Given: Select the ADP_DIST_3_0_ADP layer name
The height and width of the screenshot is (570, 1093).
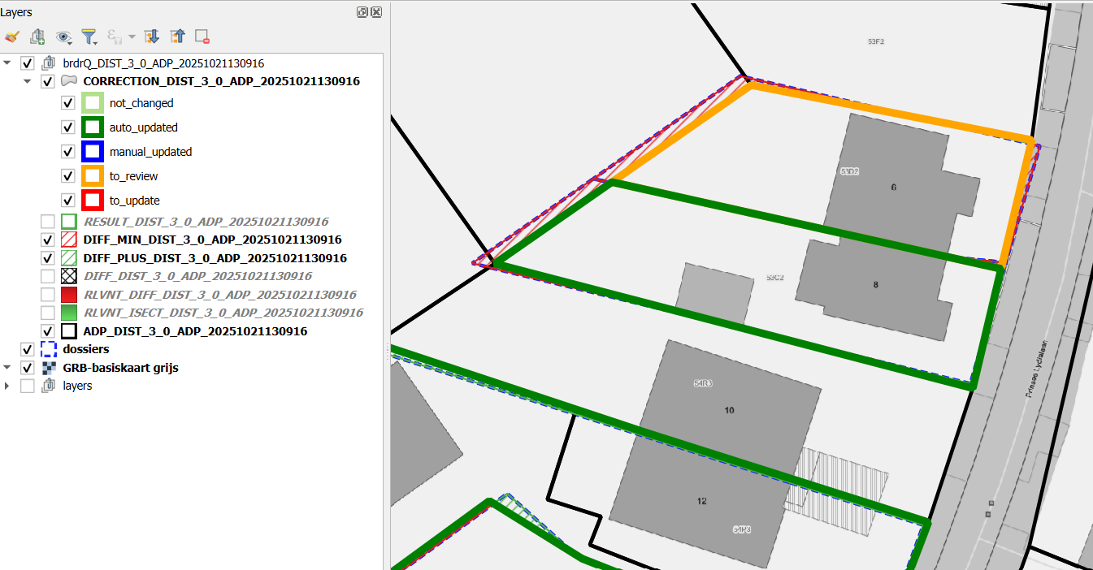Looking at the screenshot, I should click(195, 331).
